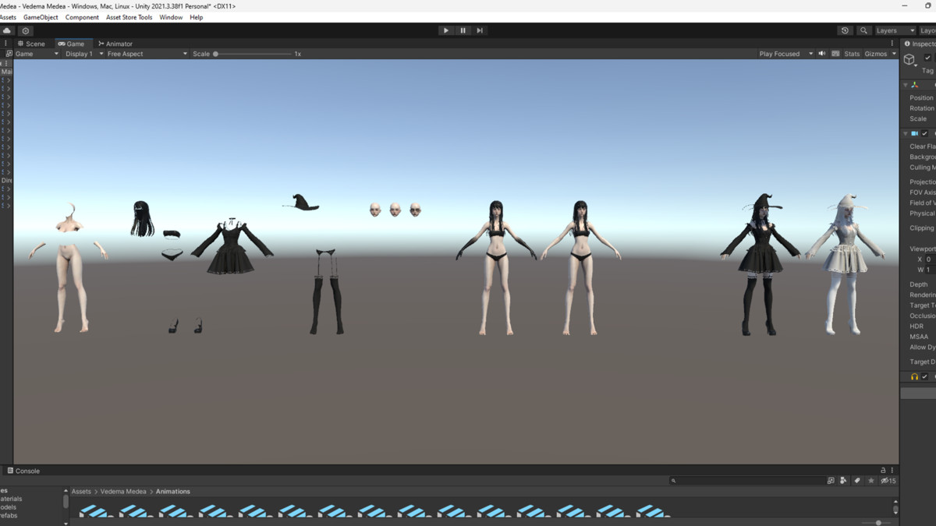Click the Depth property label
Image resolution: width=936 pixels, height=526 pixels.
919,284
